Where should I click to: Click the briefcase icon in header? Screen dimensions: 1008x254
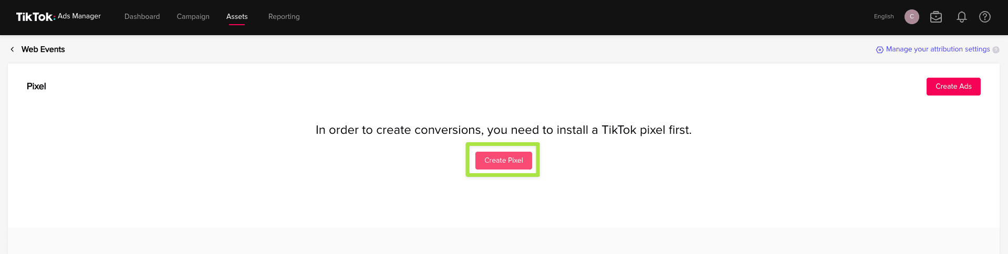click(x=936, y=17)
